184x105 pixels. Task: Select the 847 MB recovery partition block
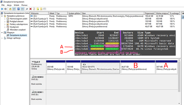[166, 67]
